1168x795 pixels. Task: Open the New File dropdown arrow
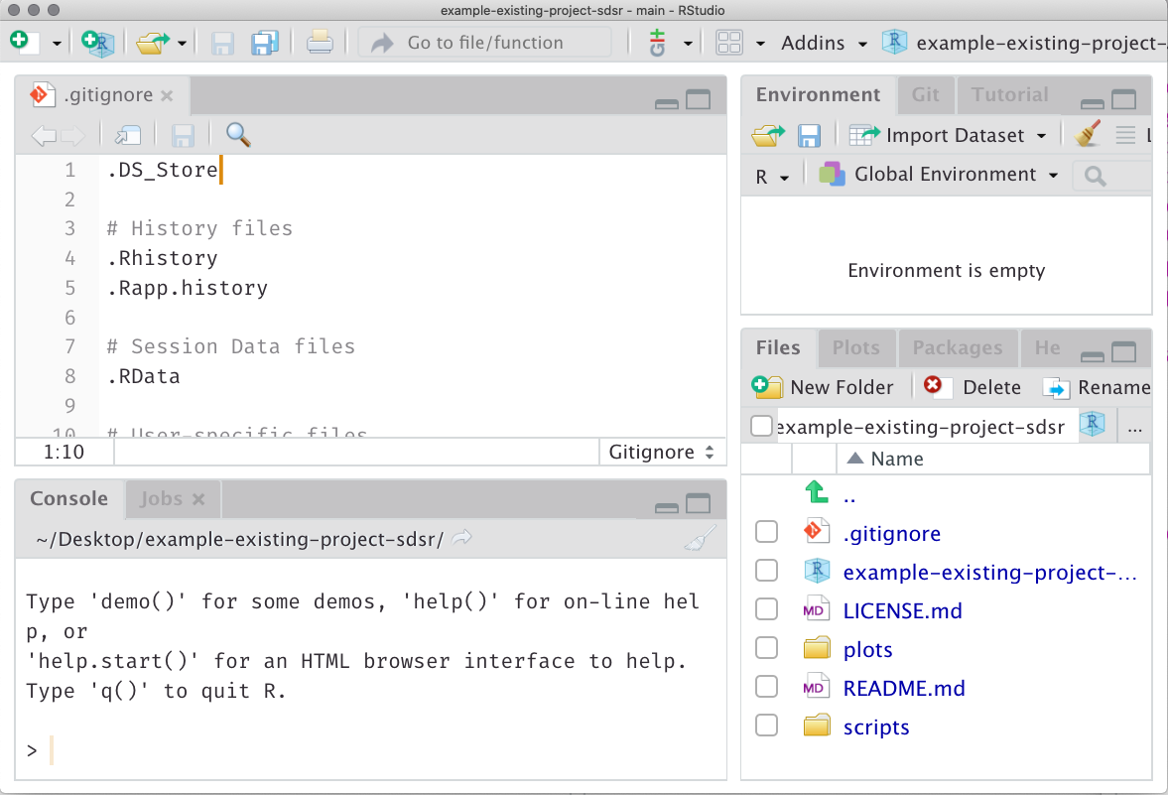(x=57, y=44)
